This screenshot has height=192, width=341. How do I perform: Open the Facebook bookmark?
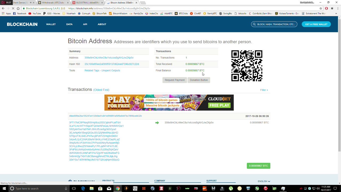[x=19, y=14]
